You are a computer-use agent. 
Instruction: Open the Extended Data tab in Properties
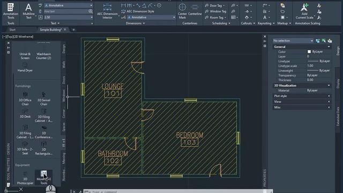(338, 116)
